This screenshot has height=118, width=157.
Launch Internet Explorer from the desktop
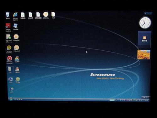(x=15, y=16)
